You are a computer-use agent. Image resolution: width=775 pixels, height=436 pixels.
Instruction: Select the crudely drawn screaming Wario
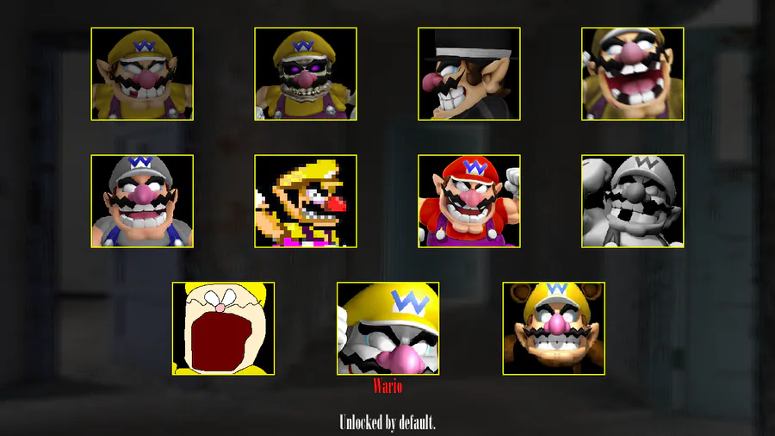coord(223,329)
